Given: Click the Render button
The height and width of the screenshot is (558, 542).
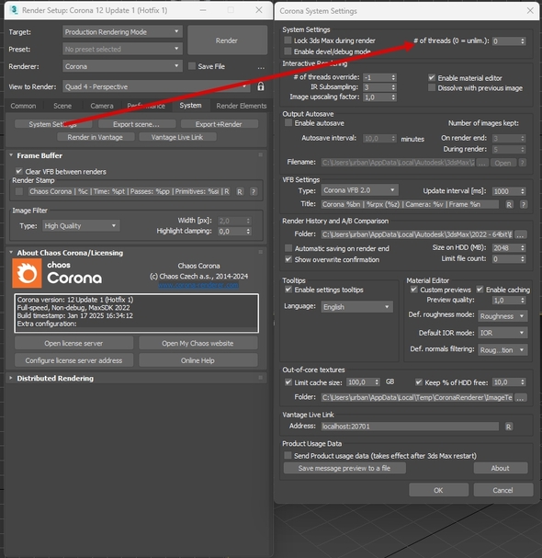Looking at the screenshot, I should point(227,40).
